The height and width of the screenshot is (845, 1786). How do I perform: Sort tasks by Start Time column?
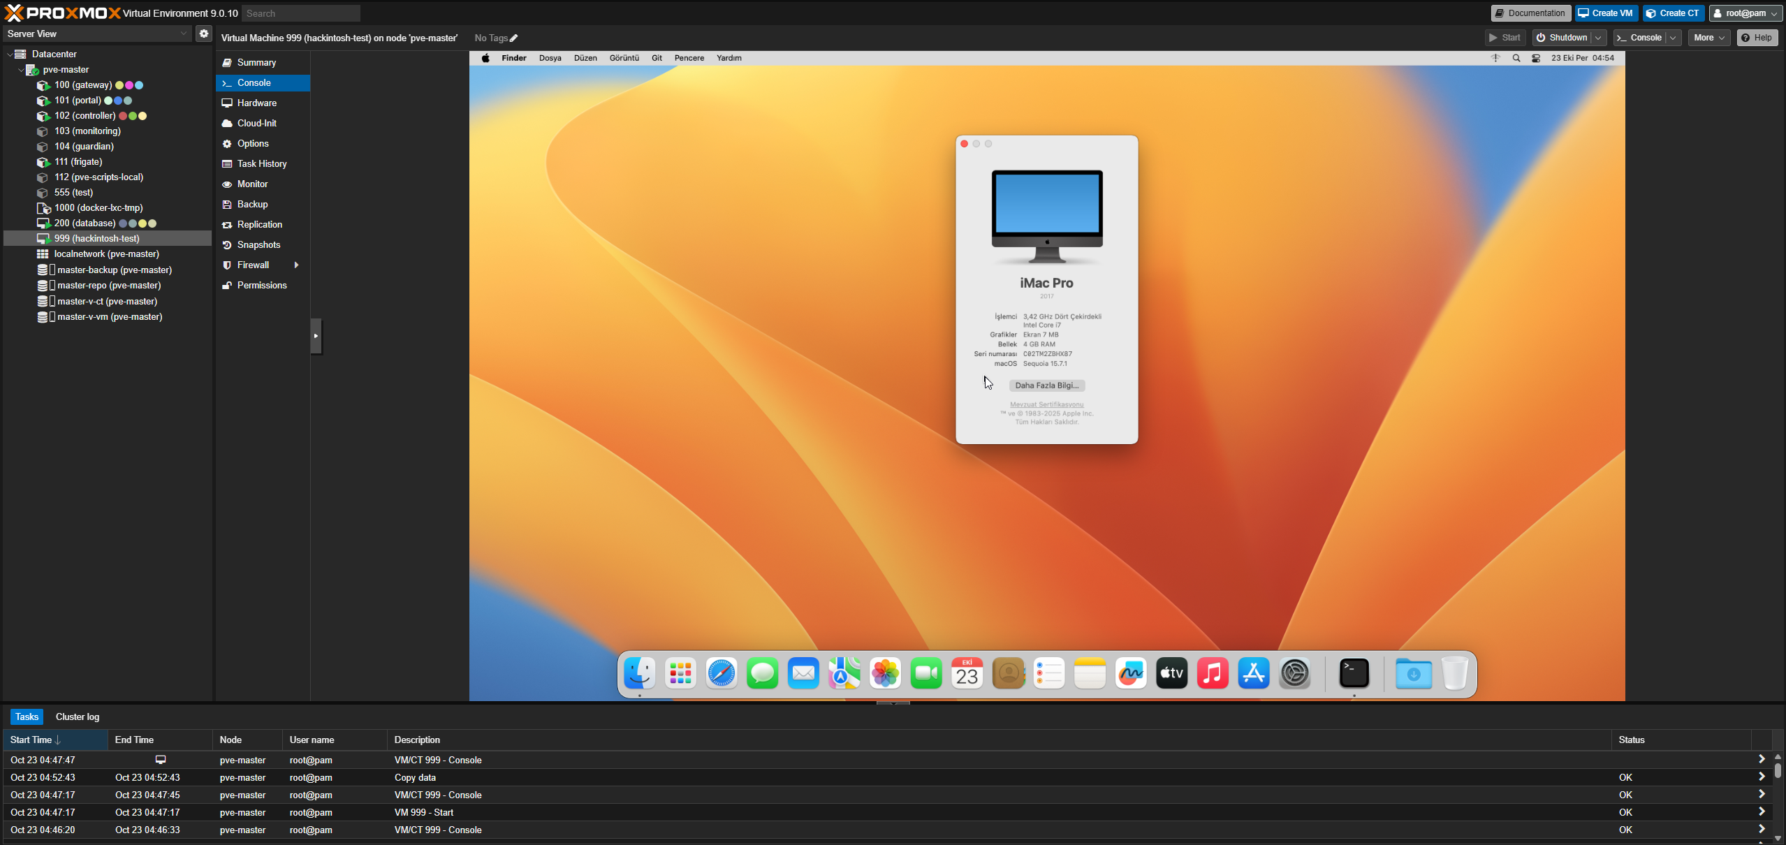click(x=56, y=740)
